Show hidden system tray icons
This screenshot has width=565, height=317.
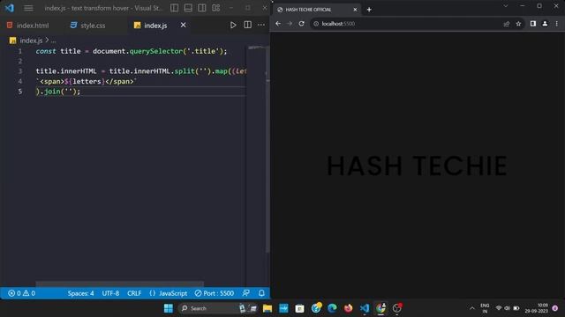(x=472, y=308)
